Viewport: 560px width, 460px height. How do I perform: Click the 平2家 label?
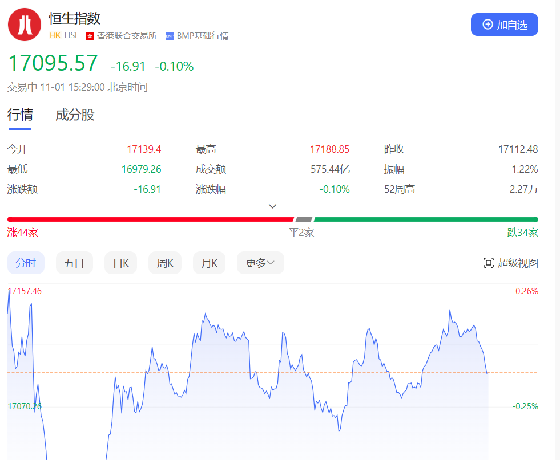301,233
